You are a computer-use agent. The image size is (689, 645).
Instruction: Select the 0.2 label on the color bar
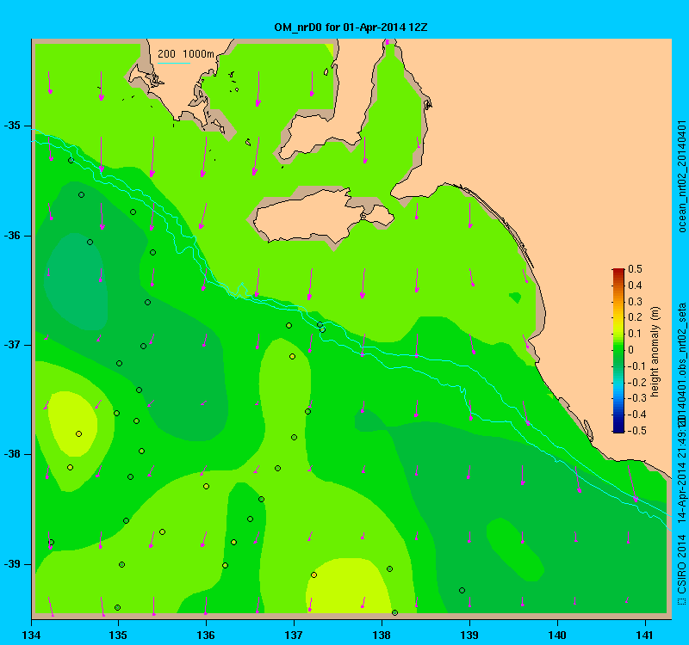click(635, 317)
